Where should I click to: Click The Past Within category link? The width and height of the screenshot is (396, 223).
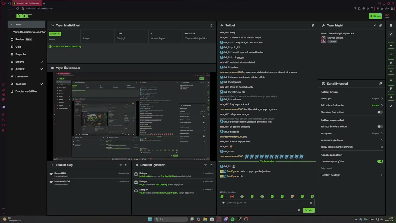(x=168, y=176)
